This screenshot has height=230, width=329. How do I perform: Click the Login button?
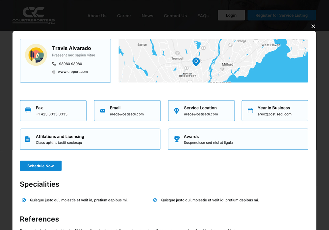(231, 15)
